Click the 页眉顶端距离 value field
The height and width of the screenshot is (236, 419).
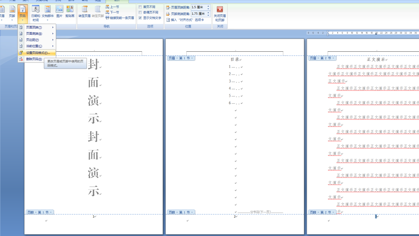[x=198, y=7]
